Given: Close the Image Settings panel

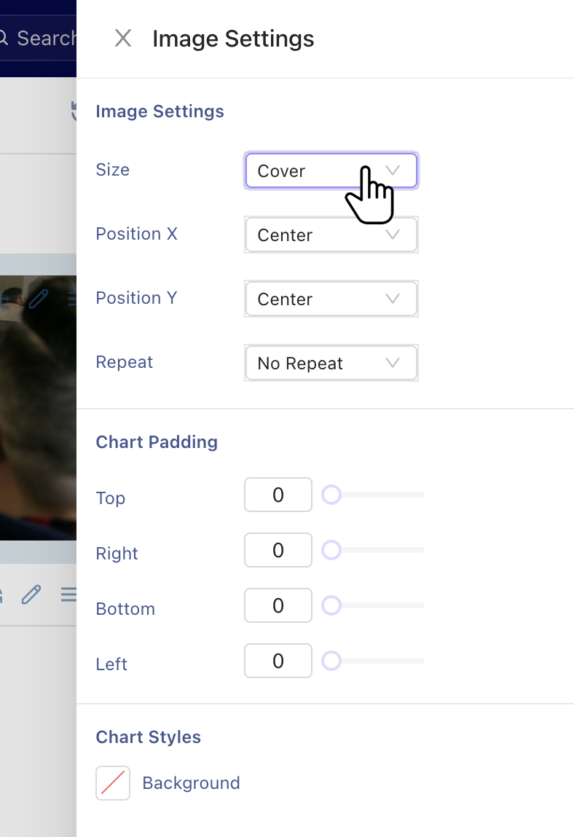Looking at the screenshot, I should coord(122,39).
